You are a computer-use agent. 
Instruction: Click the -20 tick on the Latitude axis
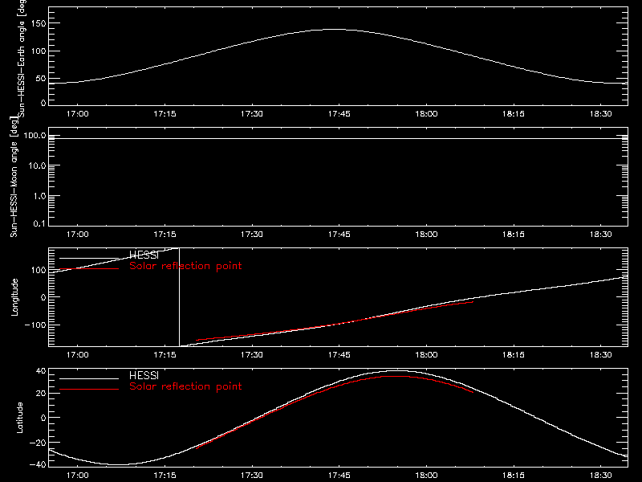click(x=38, y=443)
